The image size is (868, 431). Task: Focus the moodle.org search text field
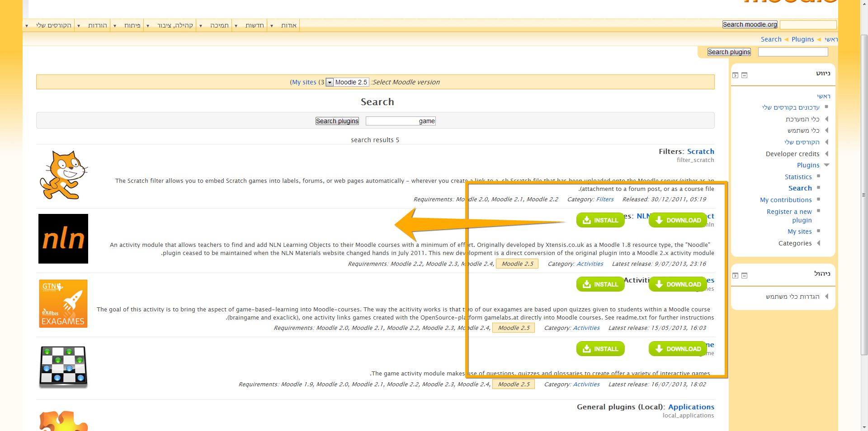(x=808, y=24)
